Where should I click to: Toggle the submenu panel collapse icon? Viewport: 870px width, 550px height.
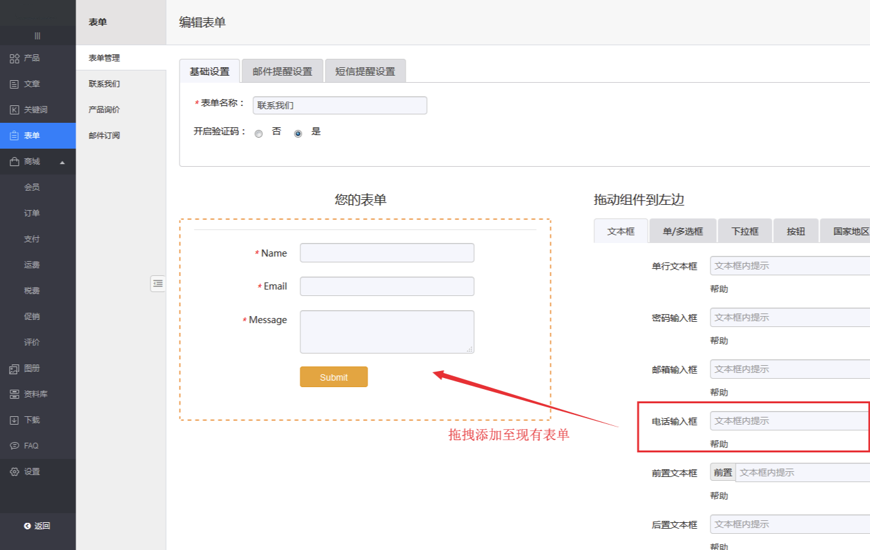(x=158, y=284)
